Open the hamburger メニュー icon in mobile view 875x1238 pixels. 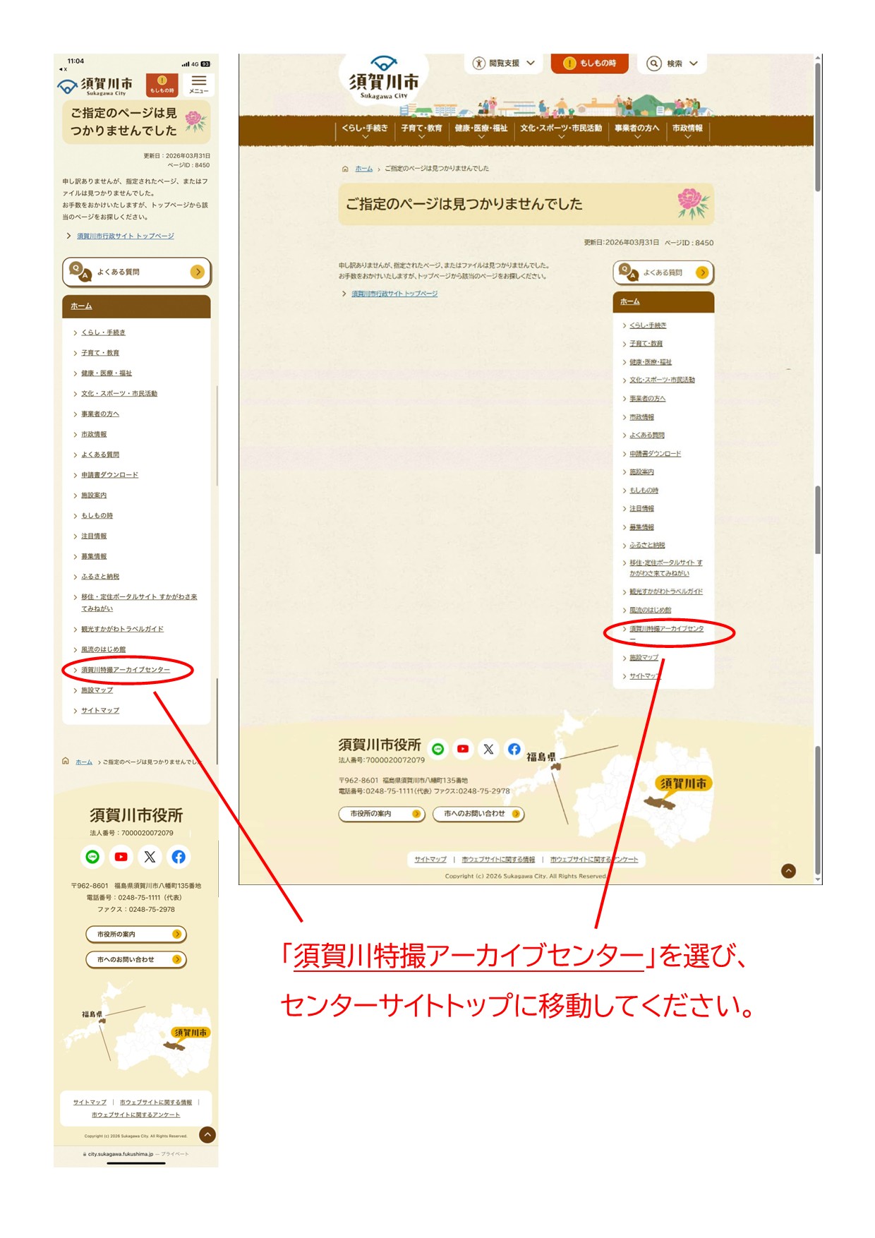(x=198, y=85)
